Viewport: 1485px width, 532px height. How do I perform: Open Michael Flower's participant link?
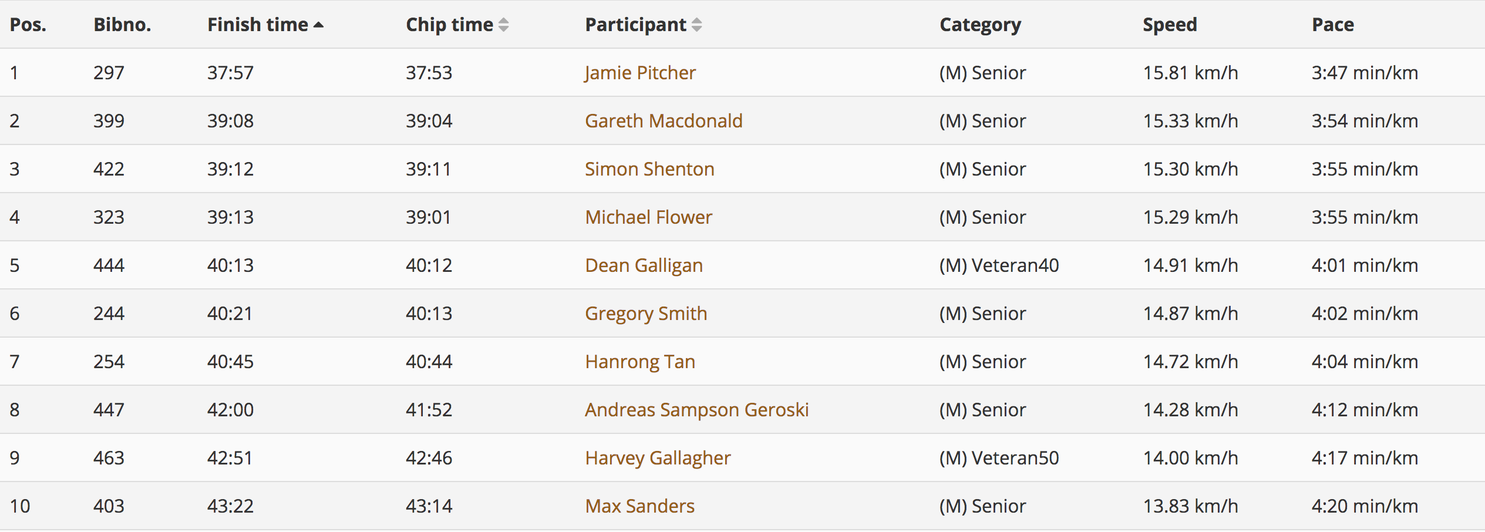[648, 217]
